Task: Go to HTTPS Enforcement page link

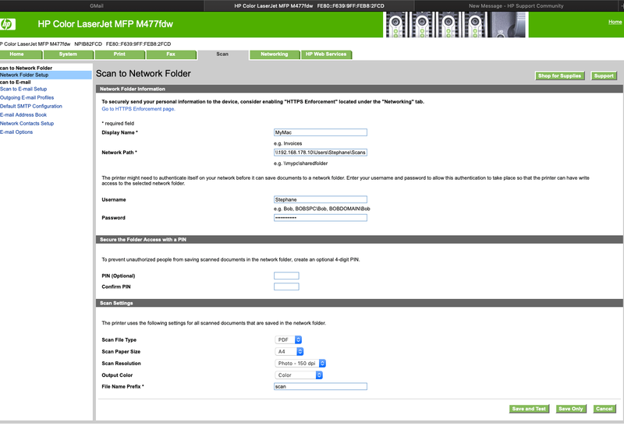Action: click(139, 109)
